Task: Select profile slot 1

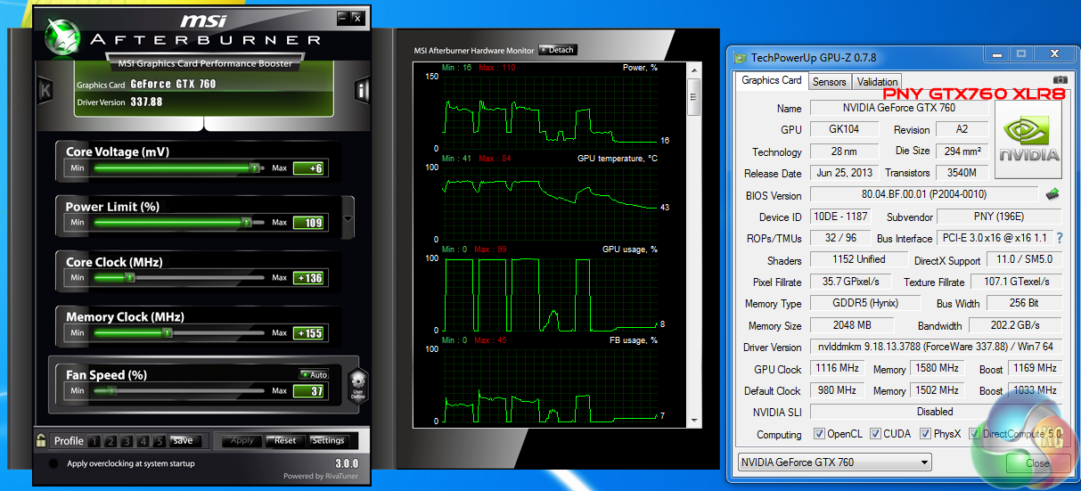Action: click(94, 441)
